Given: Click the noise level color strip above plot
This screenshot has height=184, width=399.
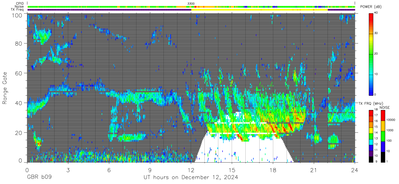Looking at the screenshot, I should coord(191,6).
